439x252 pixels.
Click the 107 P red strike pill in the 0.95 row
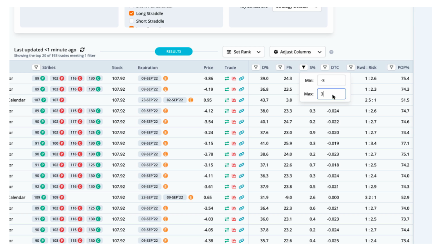tap(58, 100)
